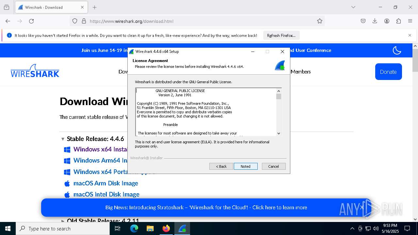418x235 pixels.
Task: Launch Microsoft Edge from the taskbar
Action: point(134,228)
